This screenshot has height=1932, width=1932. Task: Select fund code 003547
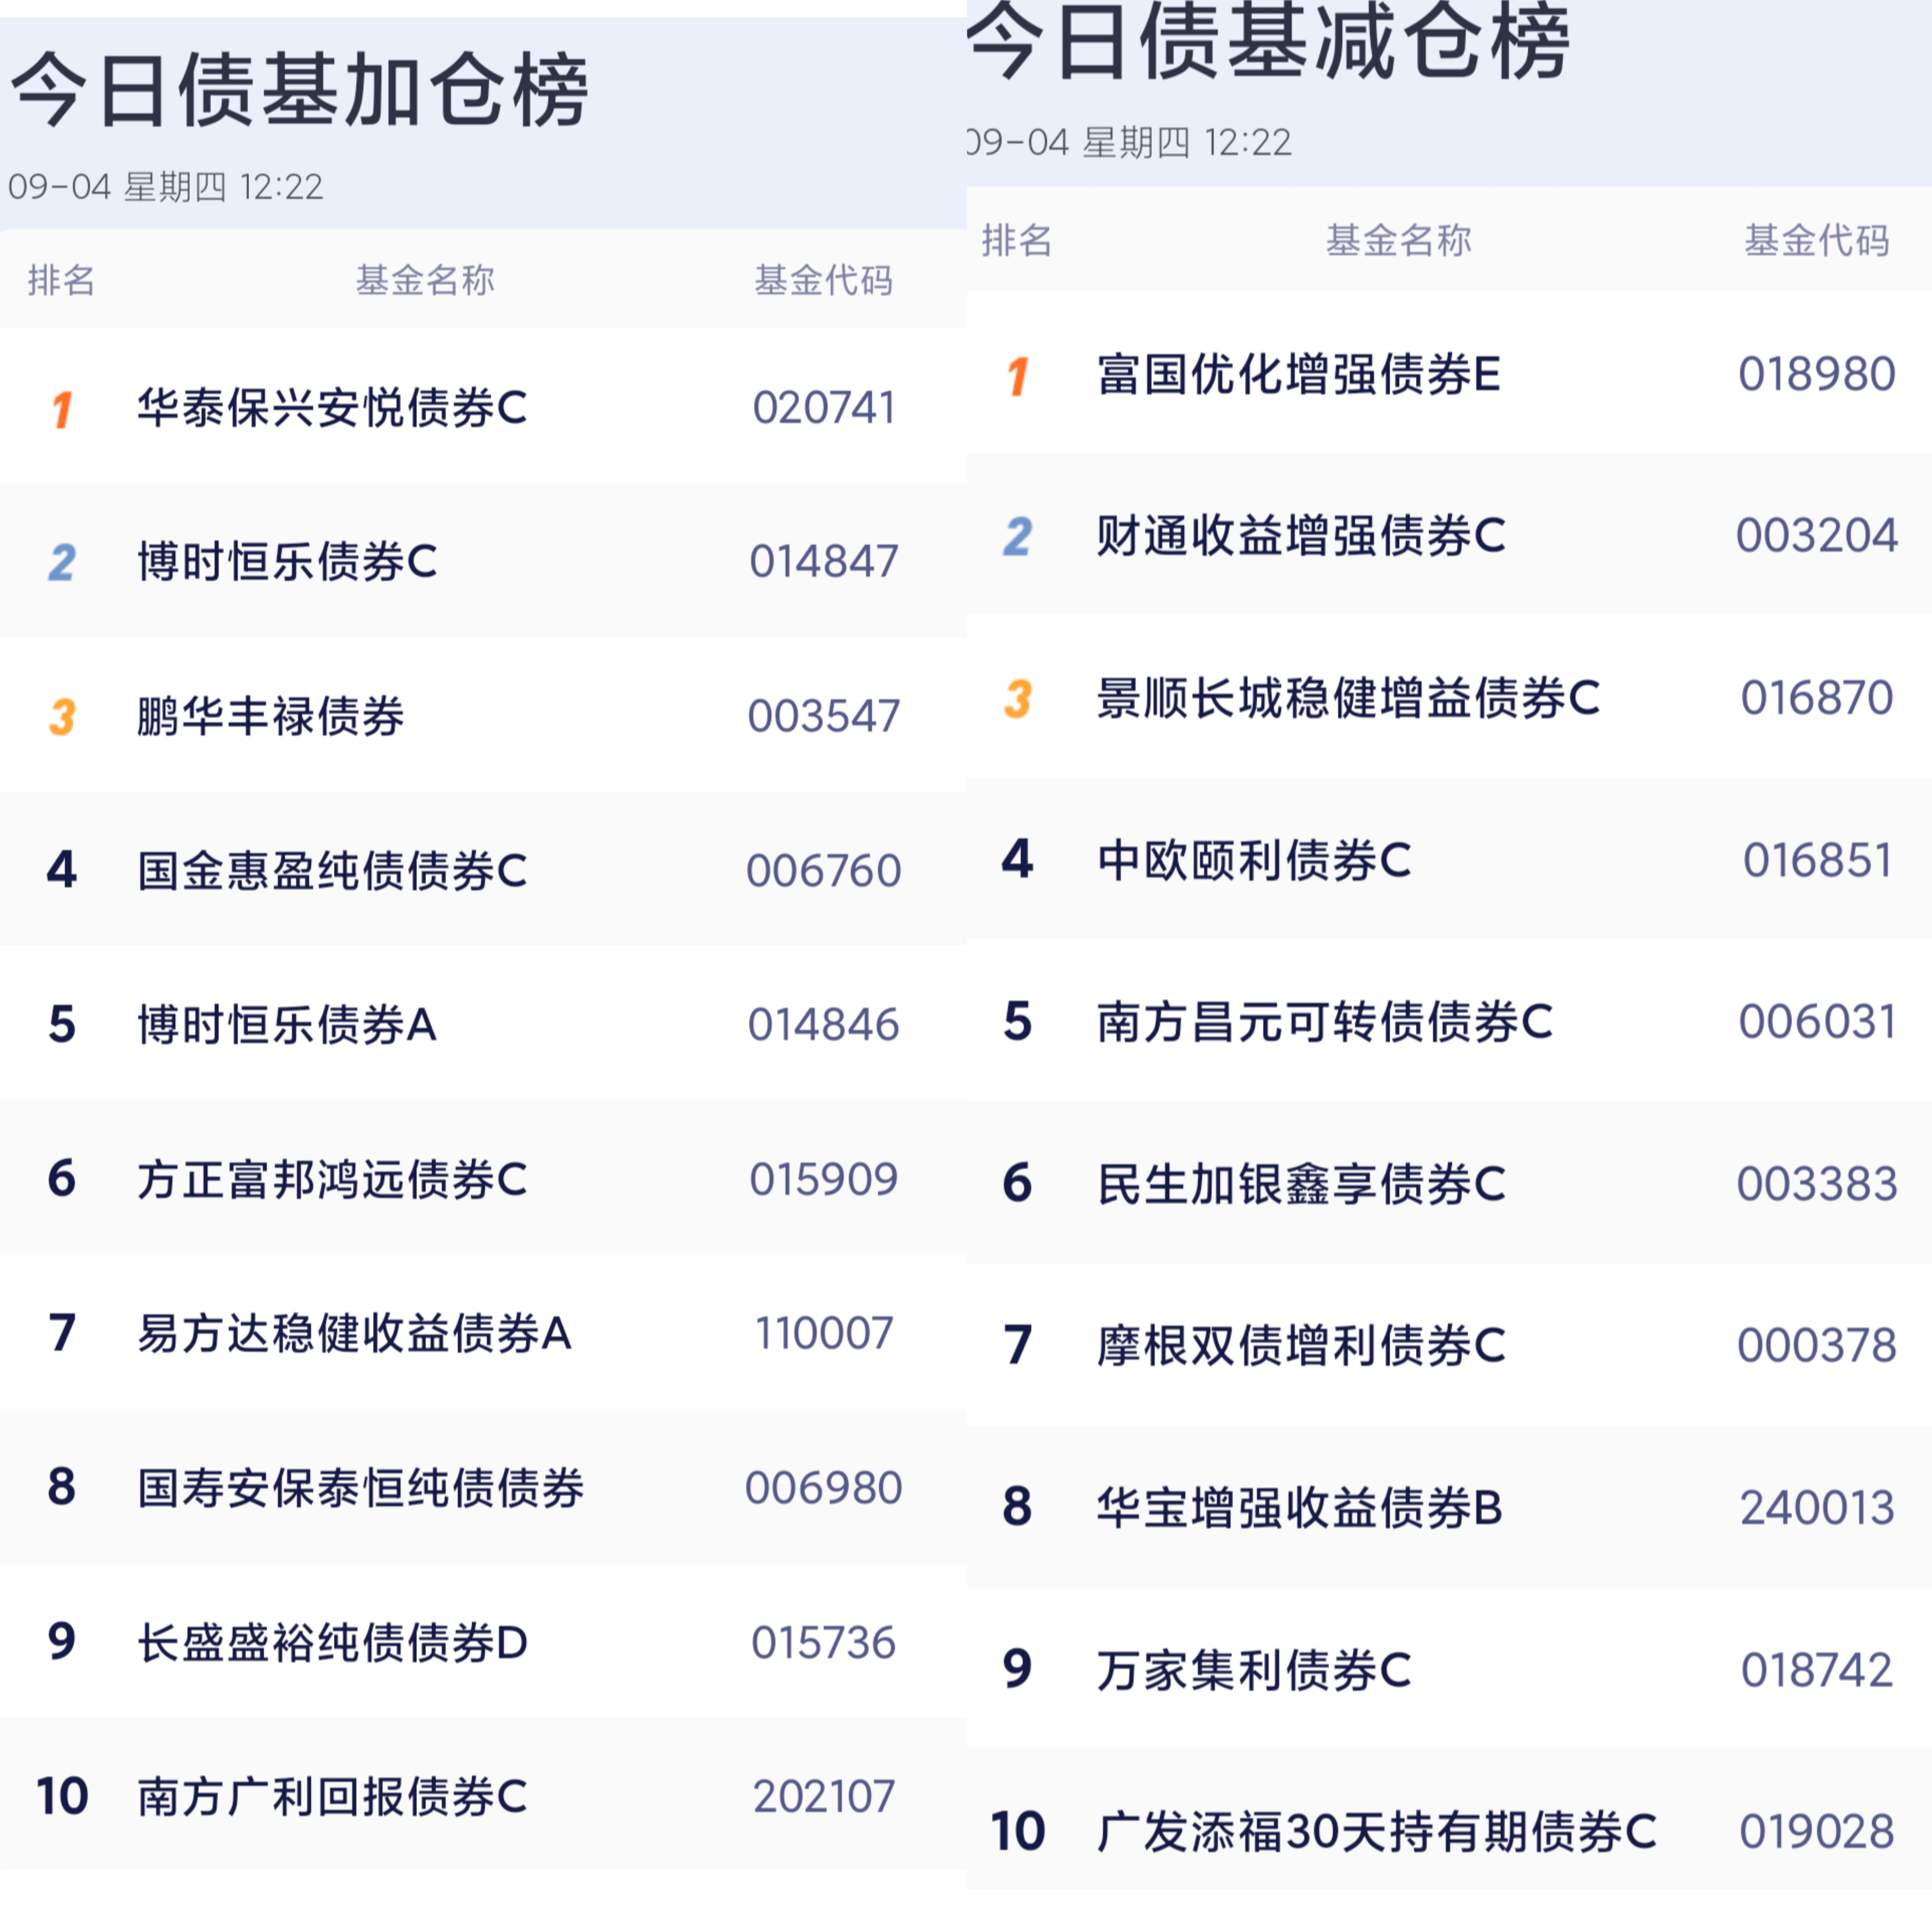tap(824, 716)
